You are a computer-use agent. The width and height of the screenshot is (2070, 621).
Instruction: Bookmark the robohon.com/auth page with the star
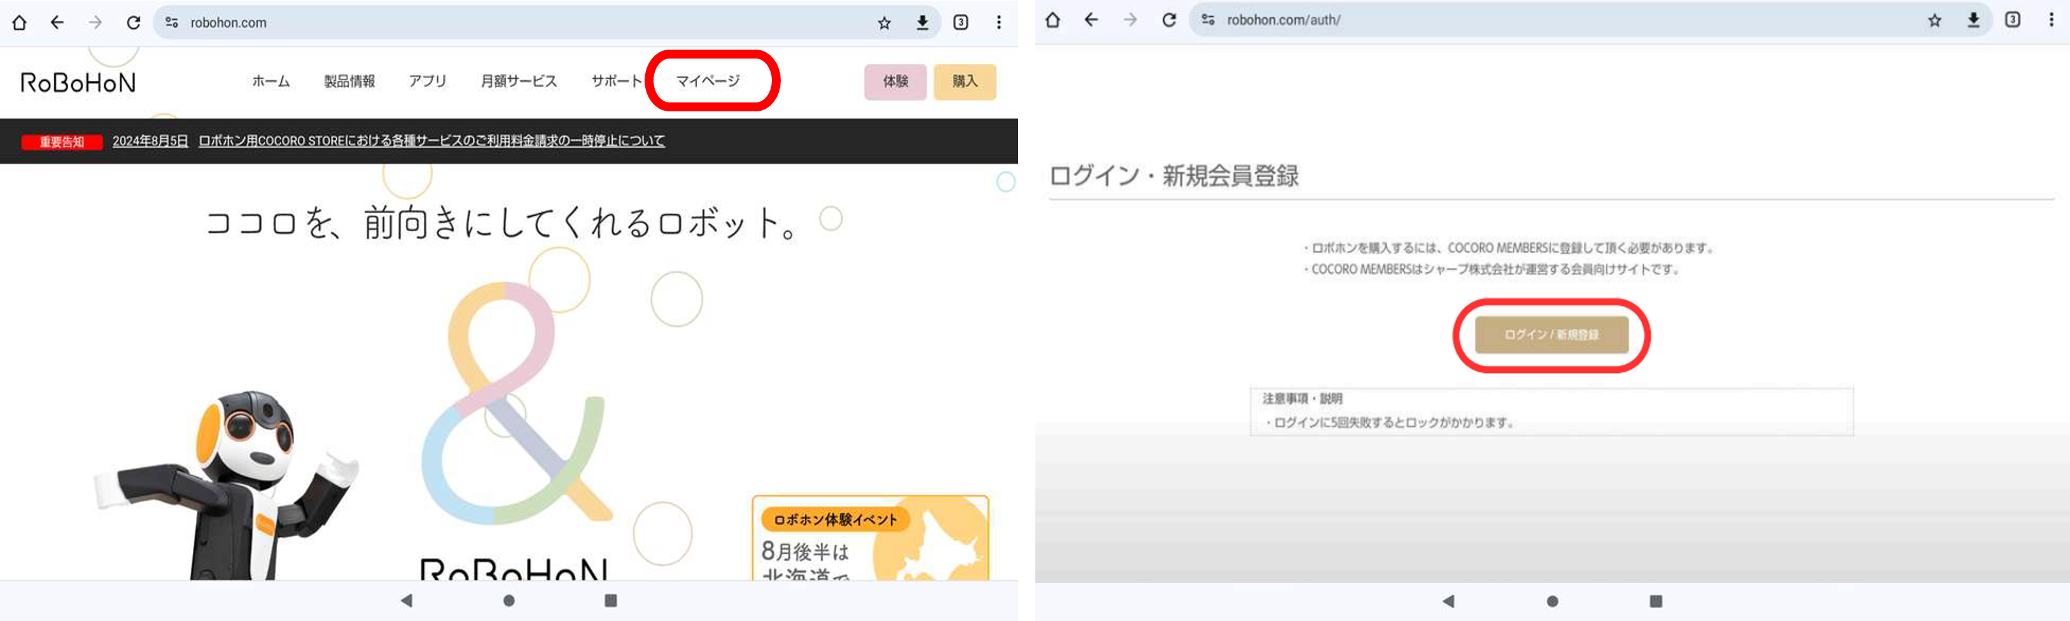(1934, 20)
